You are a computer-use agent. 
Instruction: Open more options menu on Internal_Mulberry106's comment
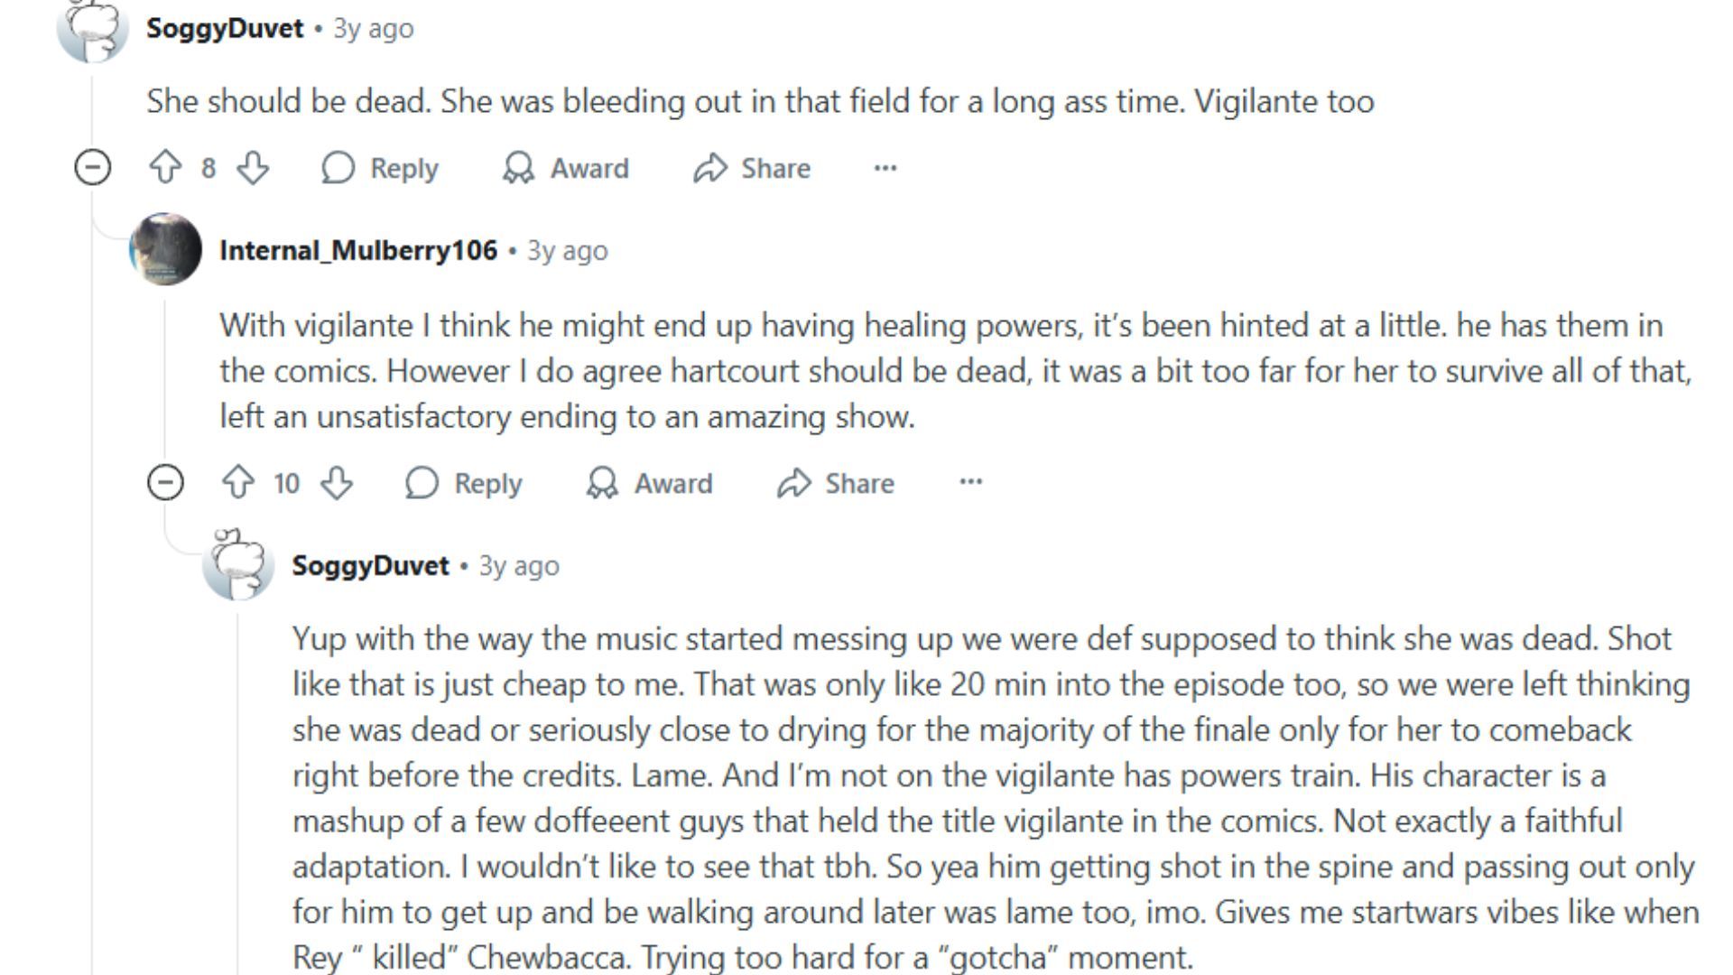coord(970,483)
